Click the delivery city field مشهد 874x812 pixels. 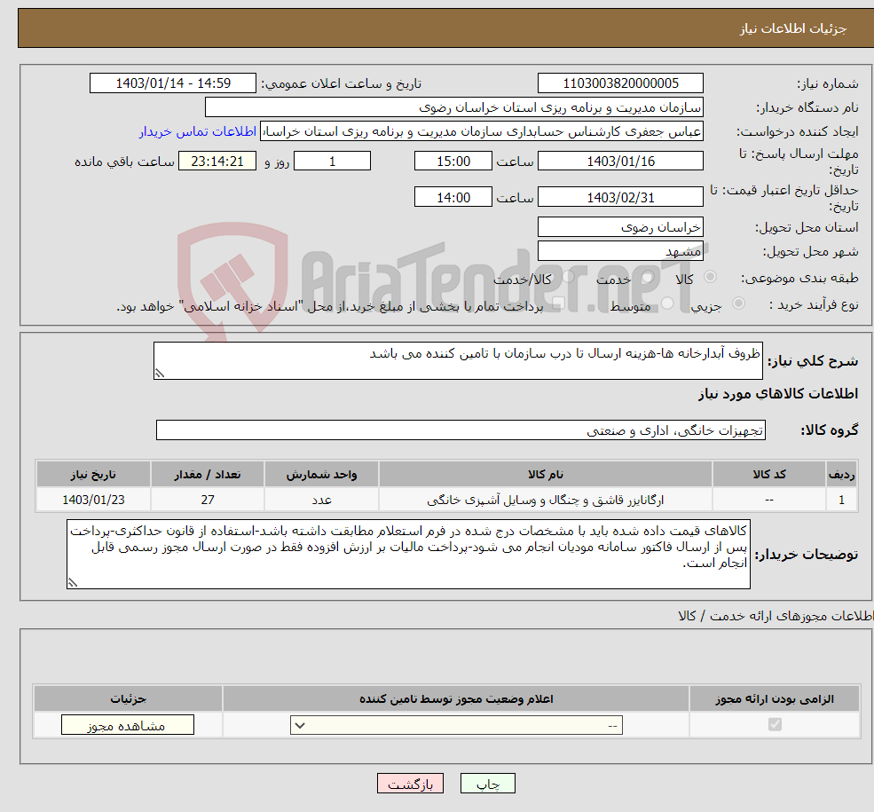coord(620,251)
